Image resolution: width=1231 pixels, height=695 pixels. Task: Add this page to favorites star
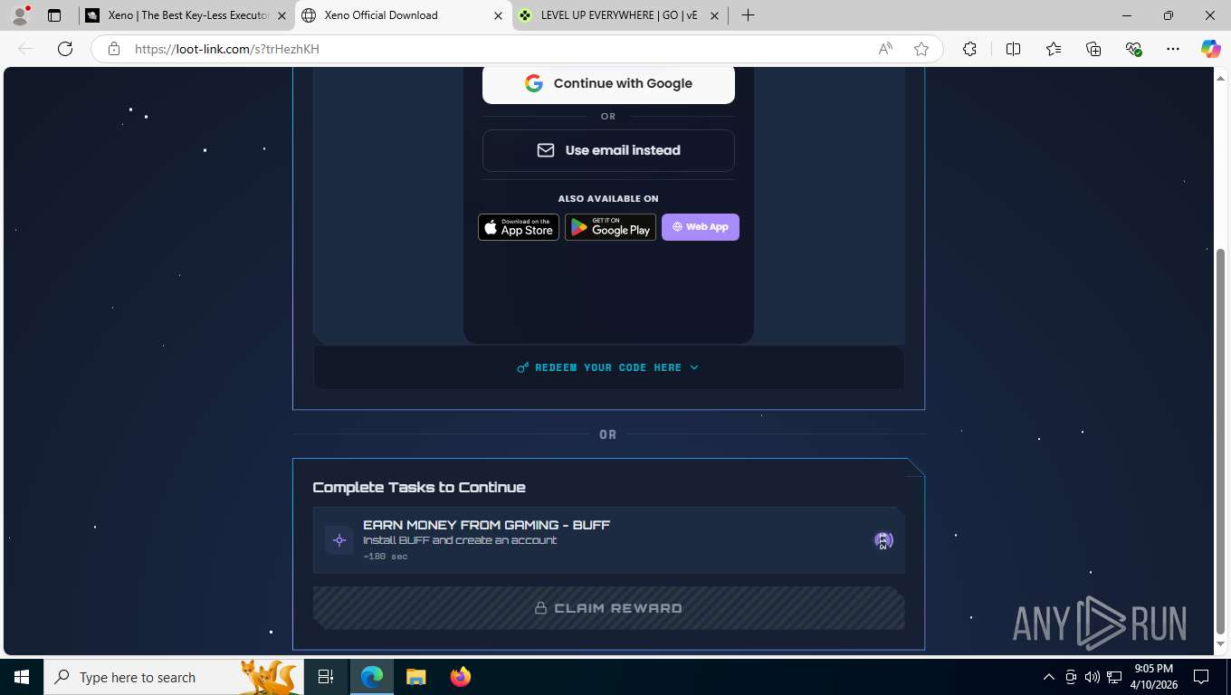coord(921,49)
